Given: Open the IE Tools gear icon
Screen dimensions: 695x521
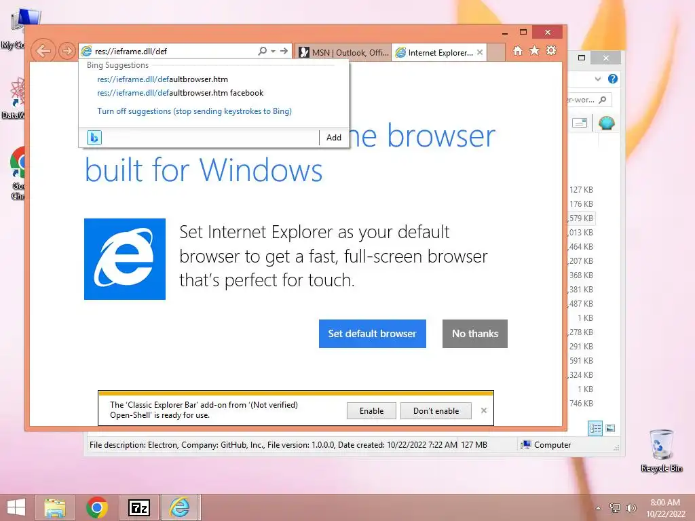Looking at the screenshot, I should click(551, 50).
